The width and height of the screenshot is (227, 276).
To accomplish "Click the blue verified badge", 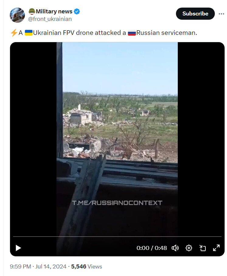I will (77, 12).
